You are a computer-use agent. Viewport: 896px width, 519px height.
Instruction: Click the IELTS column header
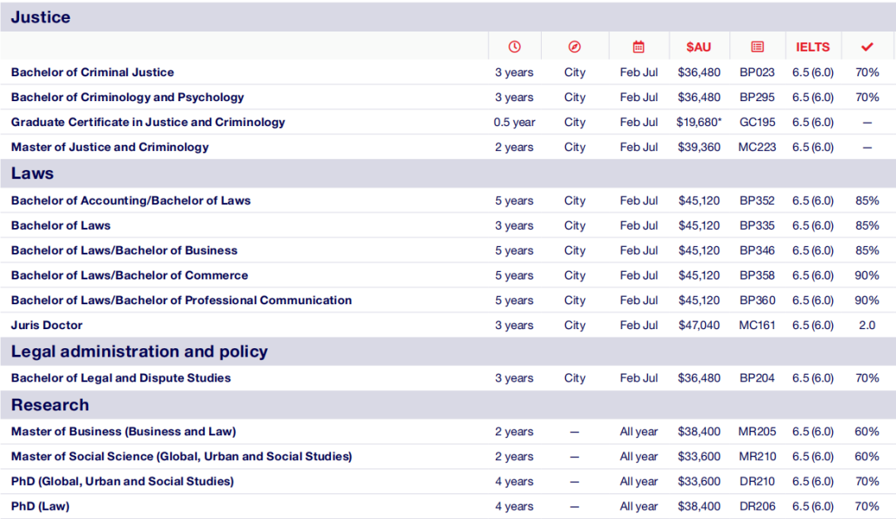[812, 46]
